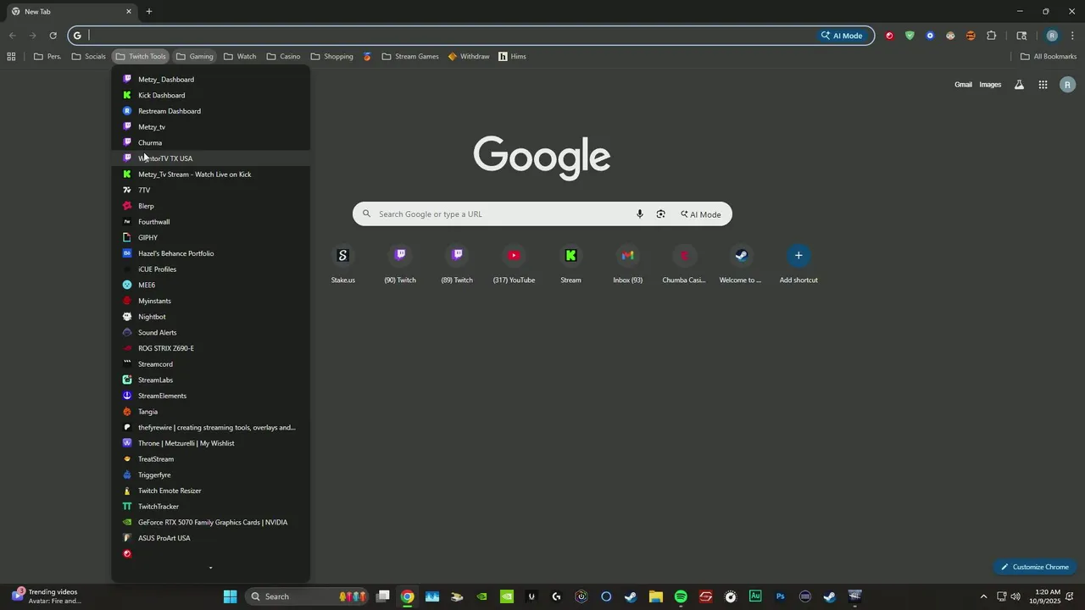Open the Inbox (93) Gmail shortcut
This screenshot has height=610, width=1085.
(627, 264)
